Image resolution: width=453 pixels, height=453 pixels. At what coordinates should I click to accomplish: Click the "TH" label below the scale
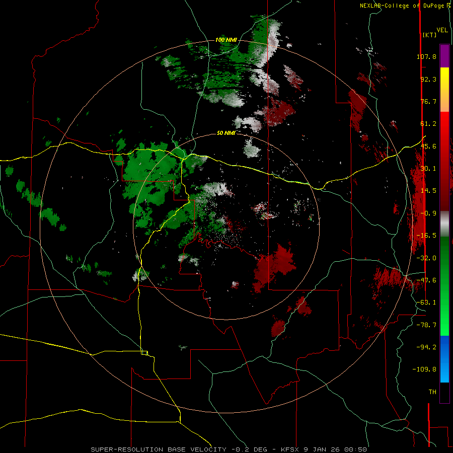point(432,392)
